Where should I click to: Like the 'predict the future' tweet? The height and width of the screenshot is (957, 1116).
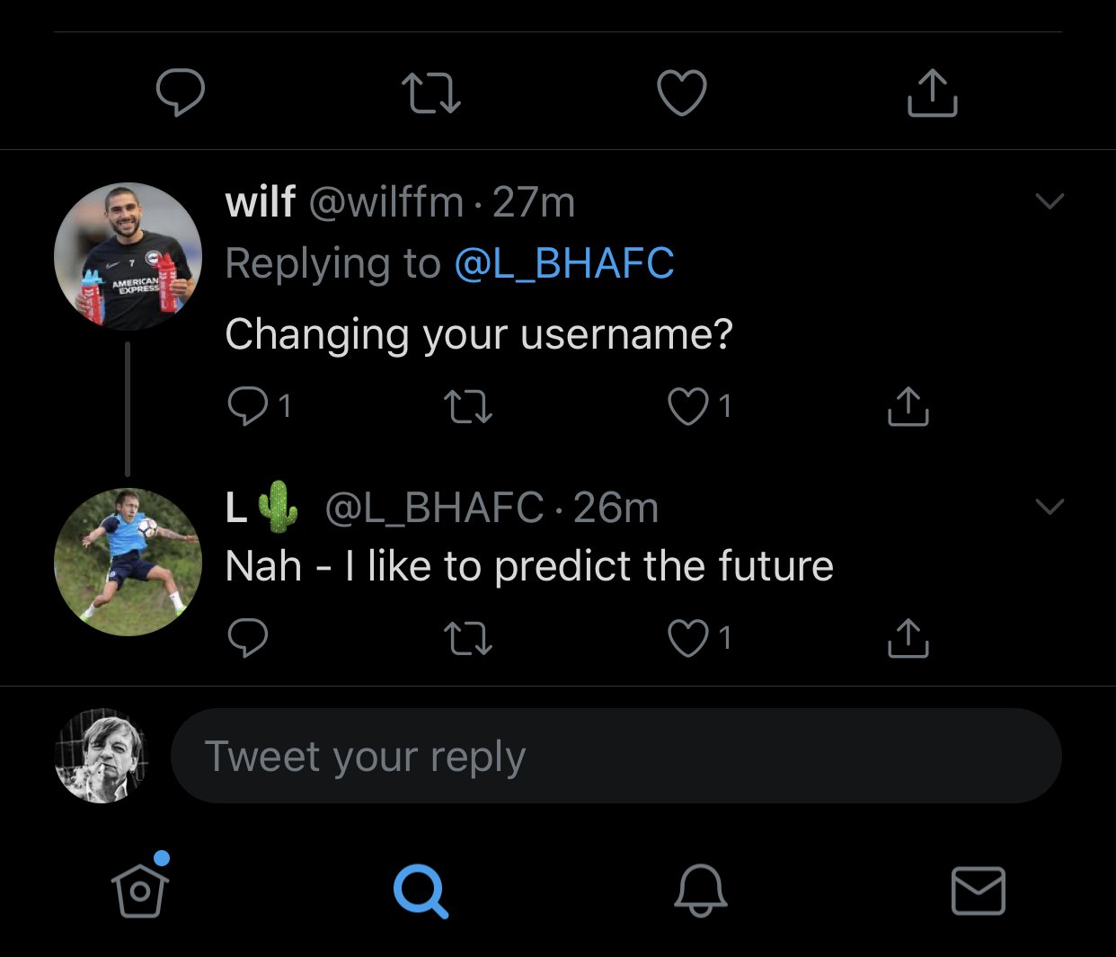click(688, 638)
